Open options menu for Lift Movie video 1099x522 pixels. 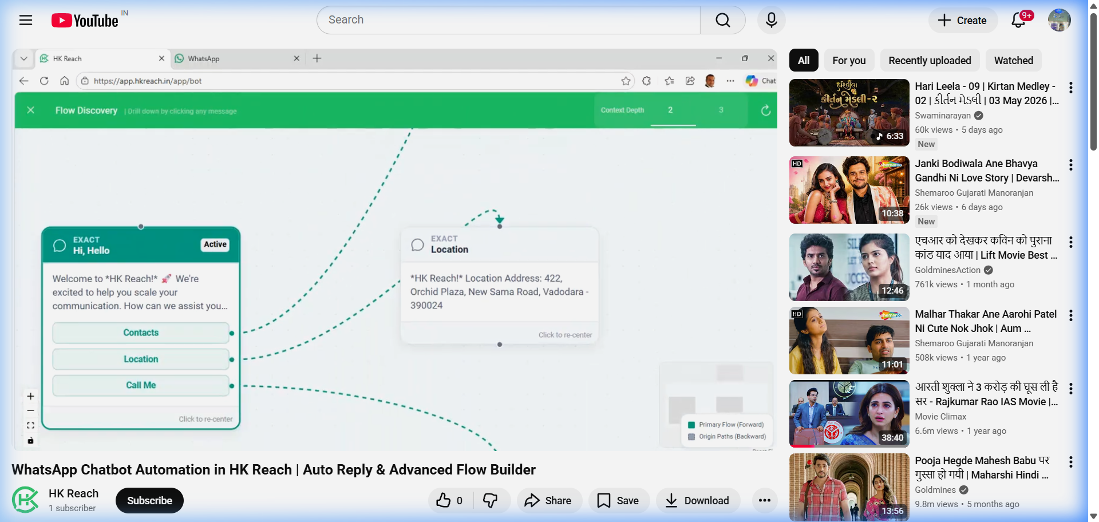(x=1070, y=242)
